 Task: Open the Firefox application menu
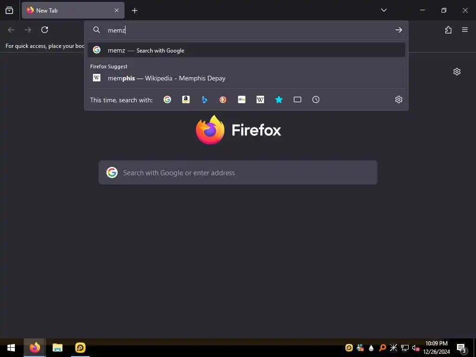(465, 30)
